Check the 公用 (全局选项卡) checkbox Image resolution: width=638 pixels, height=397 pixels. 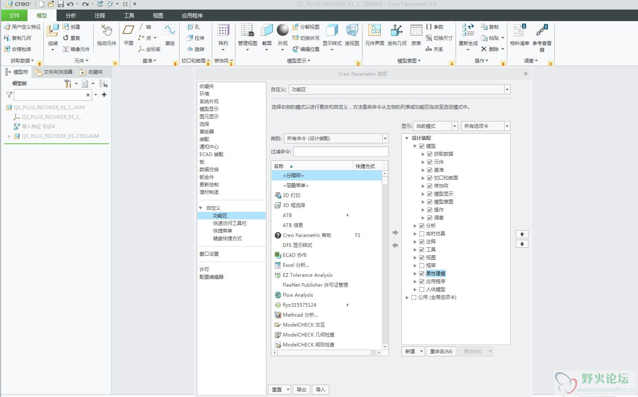pyautogui.click(x=414, y=297)
